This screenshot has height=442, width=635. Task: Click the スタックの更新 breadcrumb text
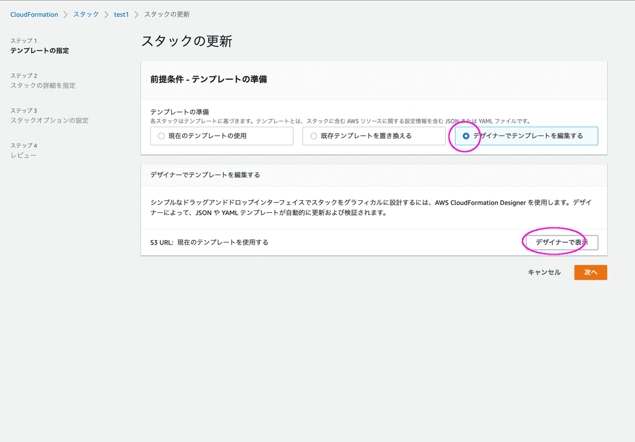click(x=167, y=15)
